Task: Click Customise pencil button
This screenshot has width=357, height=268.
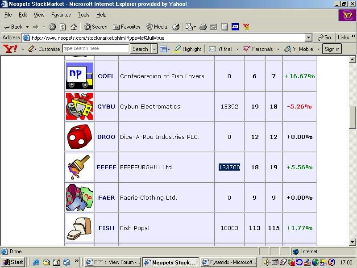Action: [44, 49]
